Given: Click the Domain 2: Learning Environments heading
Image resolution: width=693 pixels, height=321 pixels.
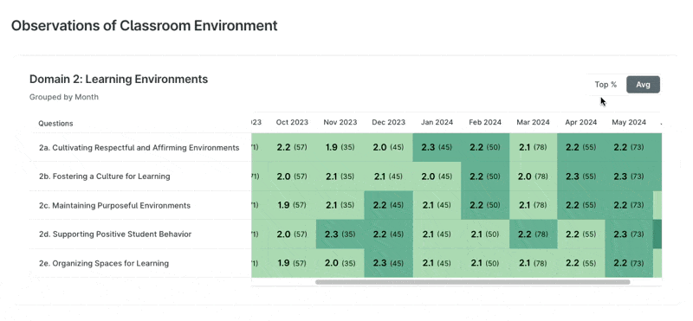Looking at the screenshot, I should coord(119,80).
